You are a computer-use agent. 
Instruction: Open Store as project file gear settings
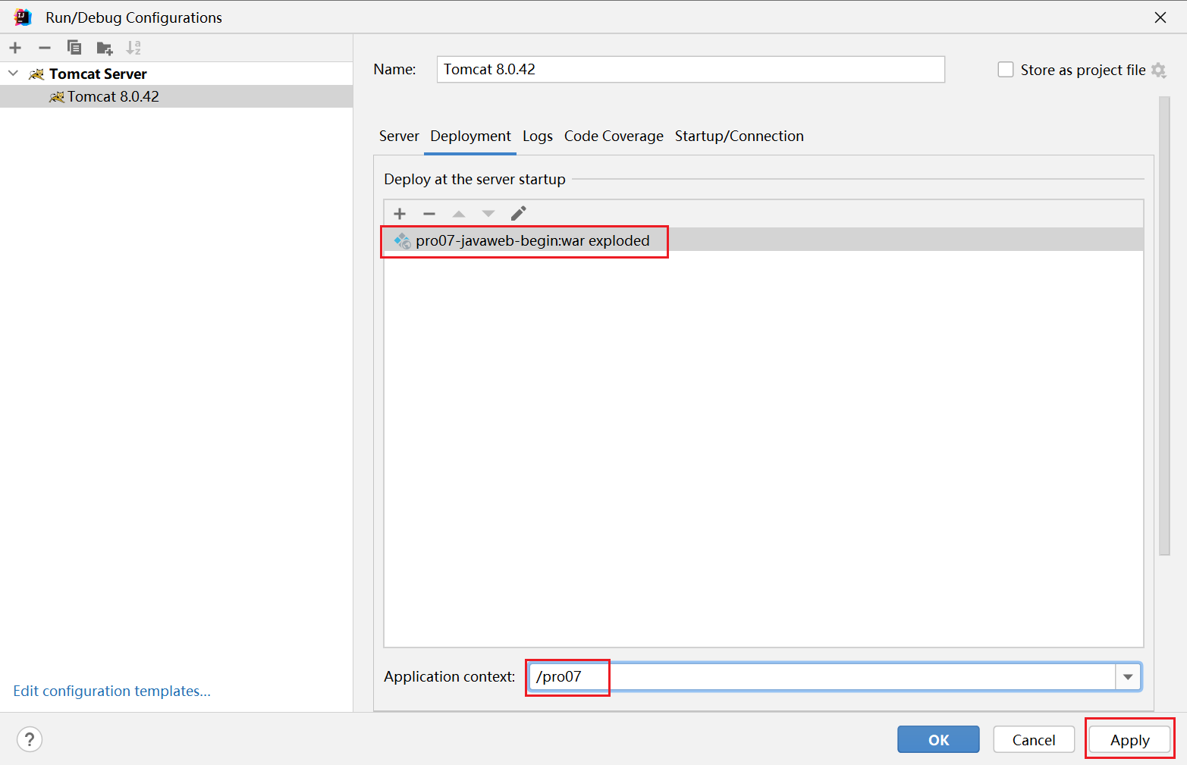1158,70
